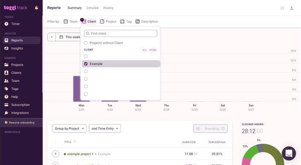Focus the Find client search field
The width and height of the screenshot is (301, 165).
pos(120,34)
